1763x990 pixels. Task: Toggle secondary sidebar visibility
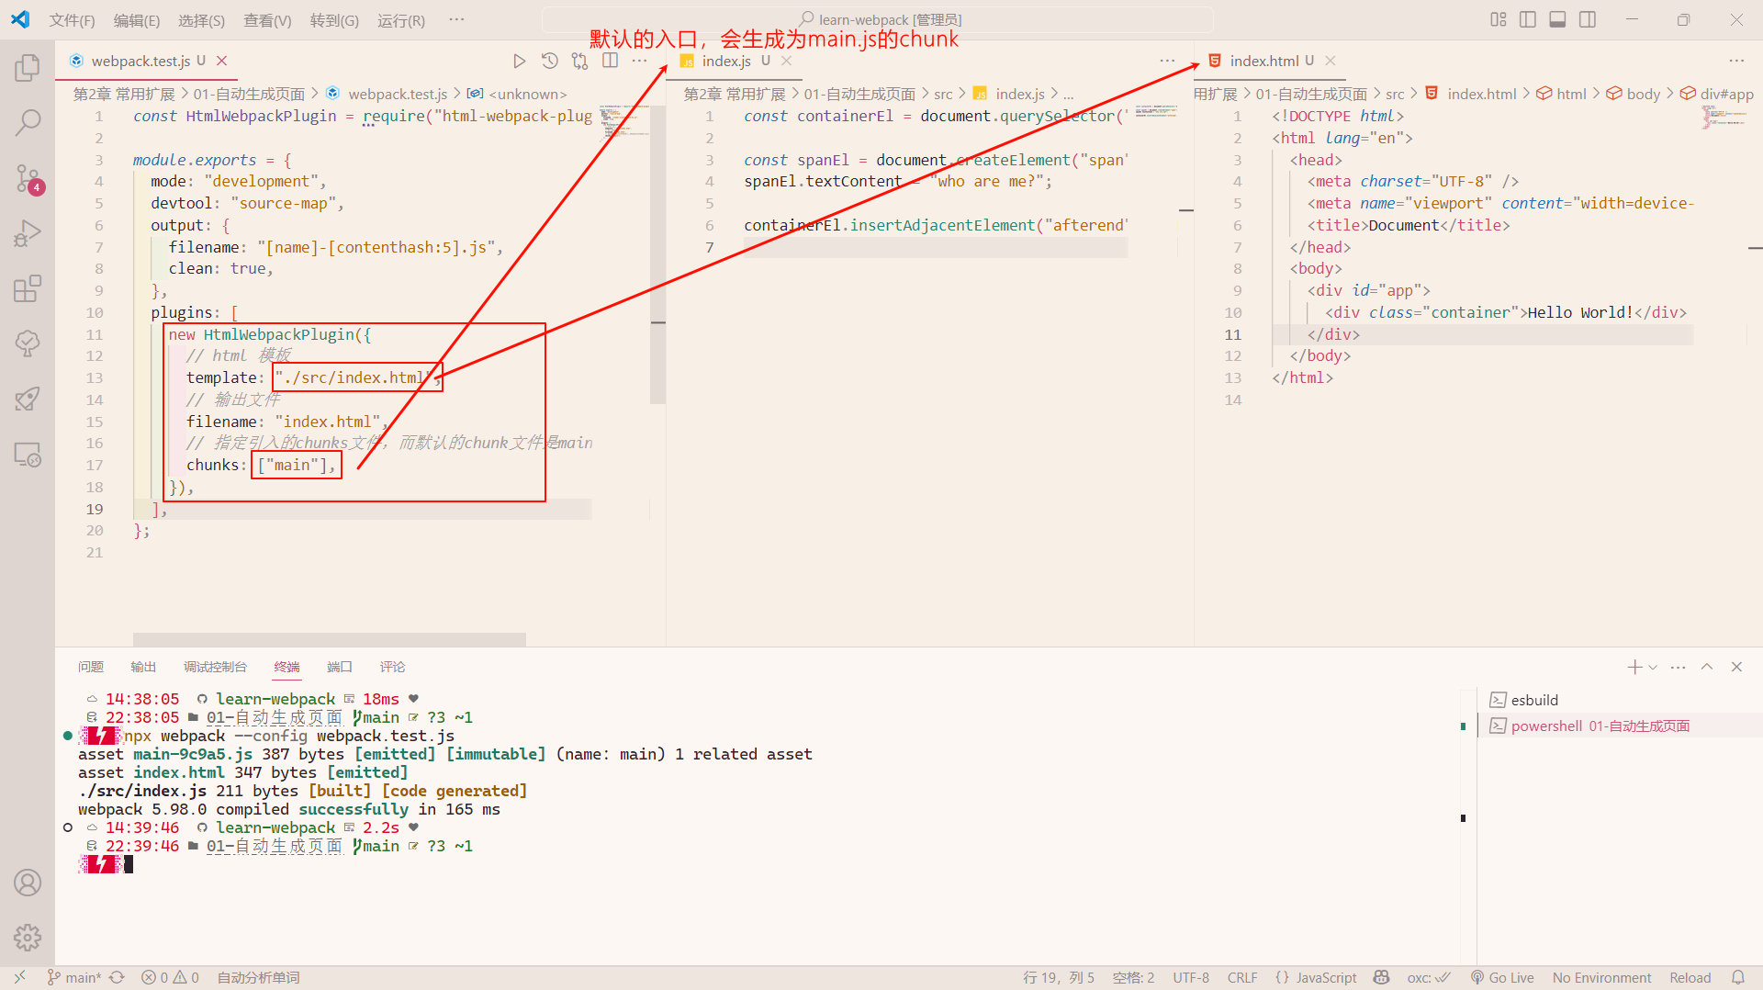pos(1588,19)
